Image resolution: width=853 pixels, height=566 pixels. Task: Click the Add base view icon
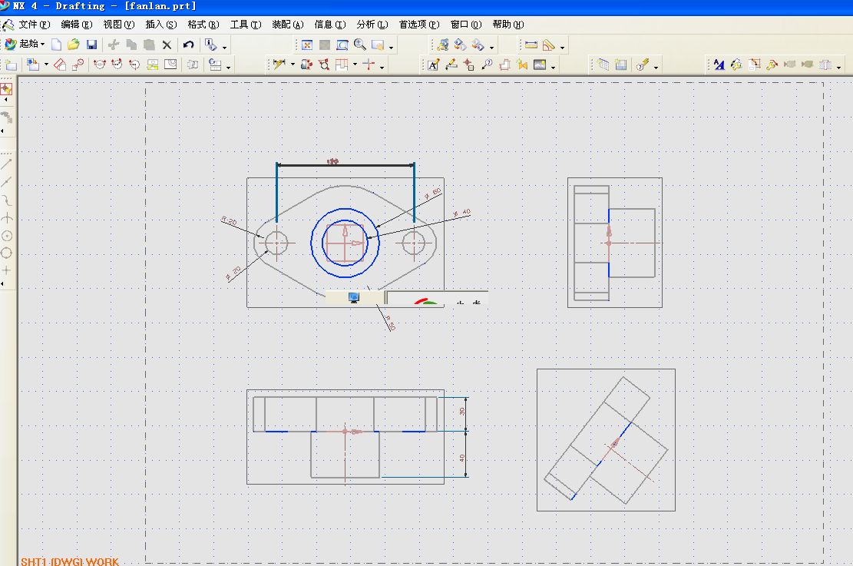pos(33,65)
